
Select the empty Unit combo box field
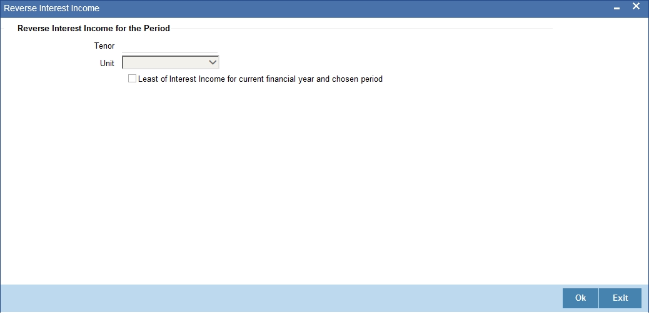point(171,62)
